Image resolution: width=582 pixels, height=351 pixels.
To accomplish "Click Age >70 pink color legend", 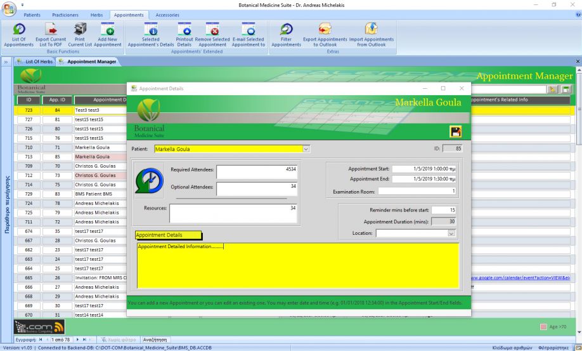I will point(543,327).
